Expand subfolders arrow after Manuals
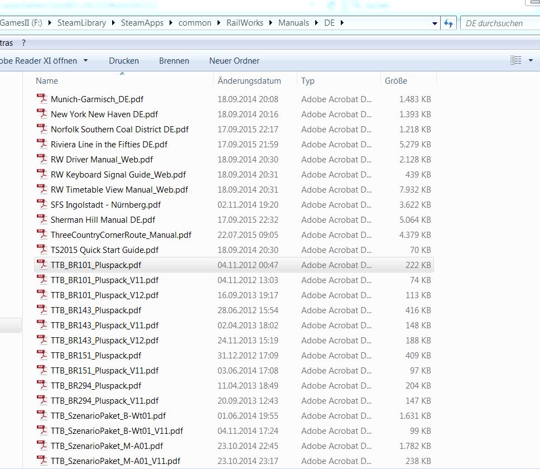Image resolution: width=540 pixels, height=469 pixels. tap(316, 23)
